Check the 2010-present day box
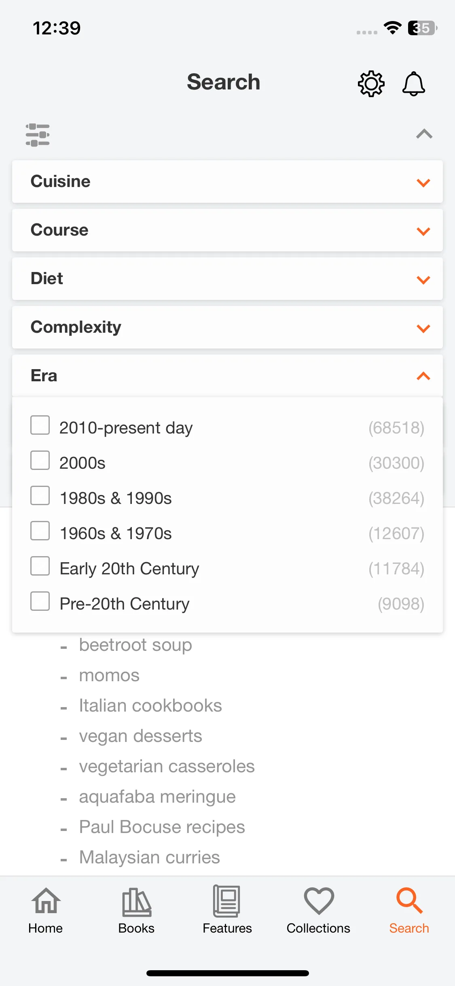 tap(40, 425)
